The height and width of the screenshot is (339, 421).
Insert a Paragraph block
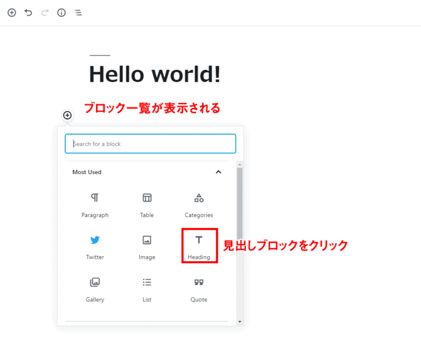coord(95,205)
